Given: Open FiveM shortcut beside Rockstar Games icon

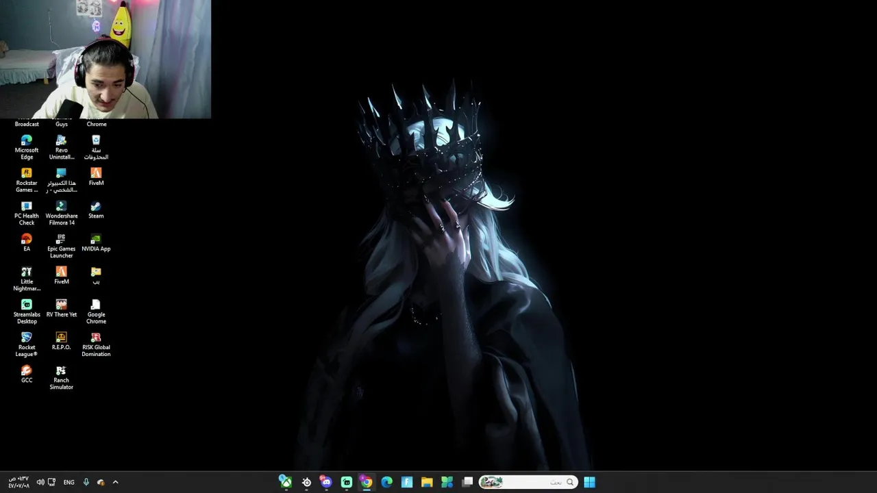Looking at the screenshot, I should coord(96,177).
